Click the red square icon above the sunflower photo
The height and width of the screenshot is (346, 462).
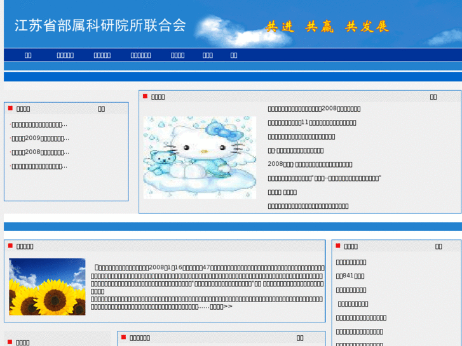(10, 246)
